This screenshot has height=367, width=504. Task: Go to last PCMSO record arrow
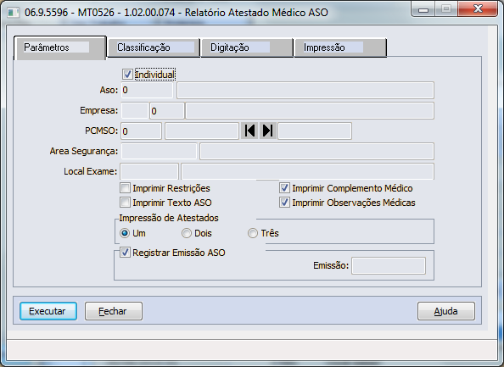tap(268, 131)
